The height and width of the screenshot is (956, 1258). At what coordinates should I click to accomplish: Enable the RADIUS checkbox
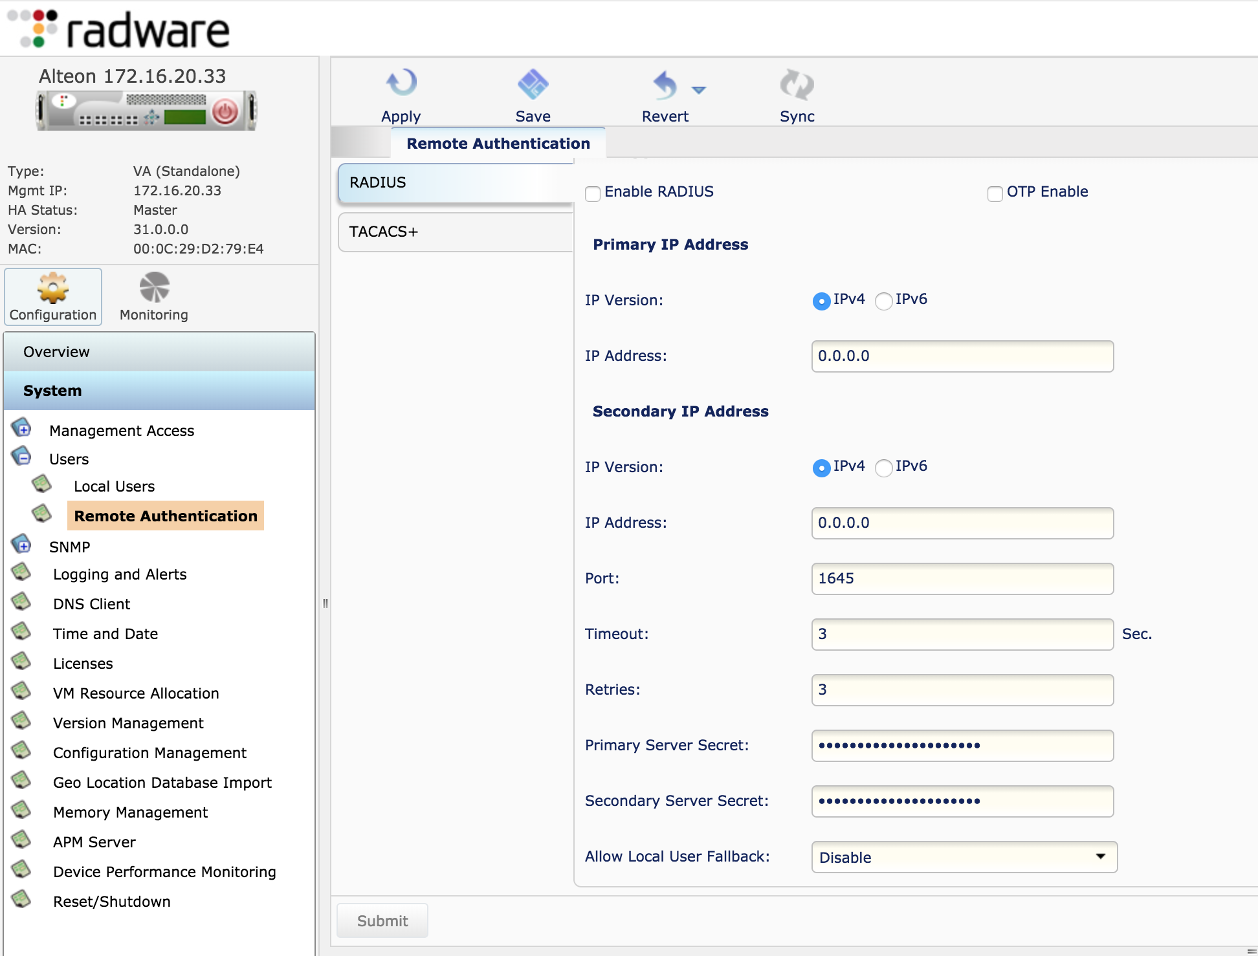[593, 193]
